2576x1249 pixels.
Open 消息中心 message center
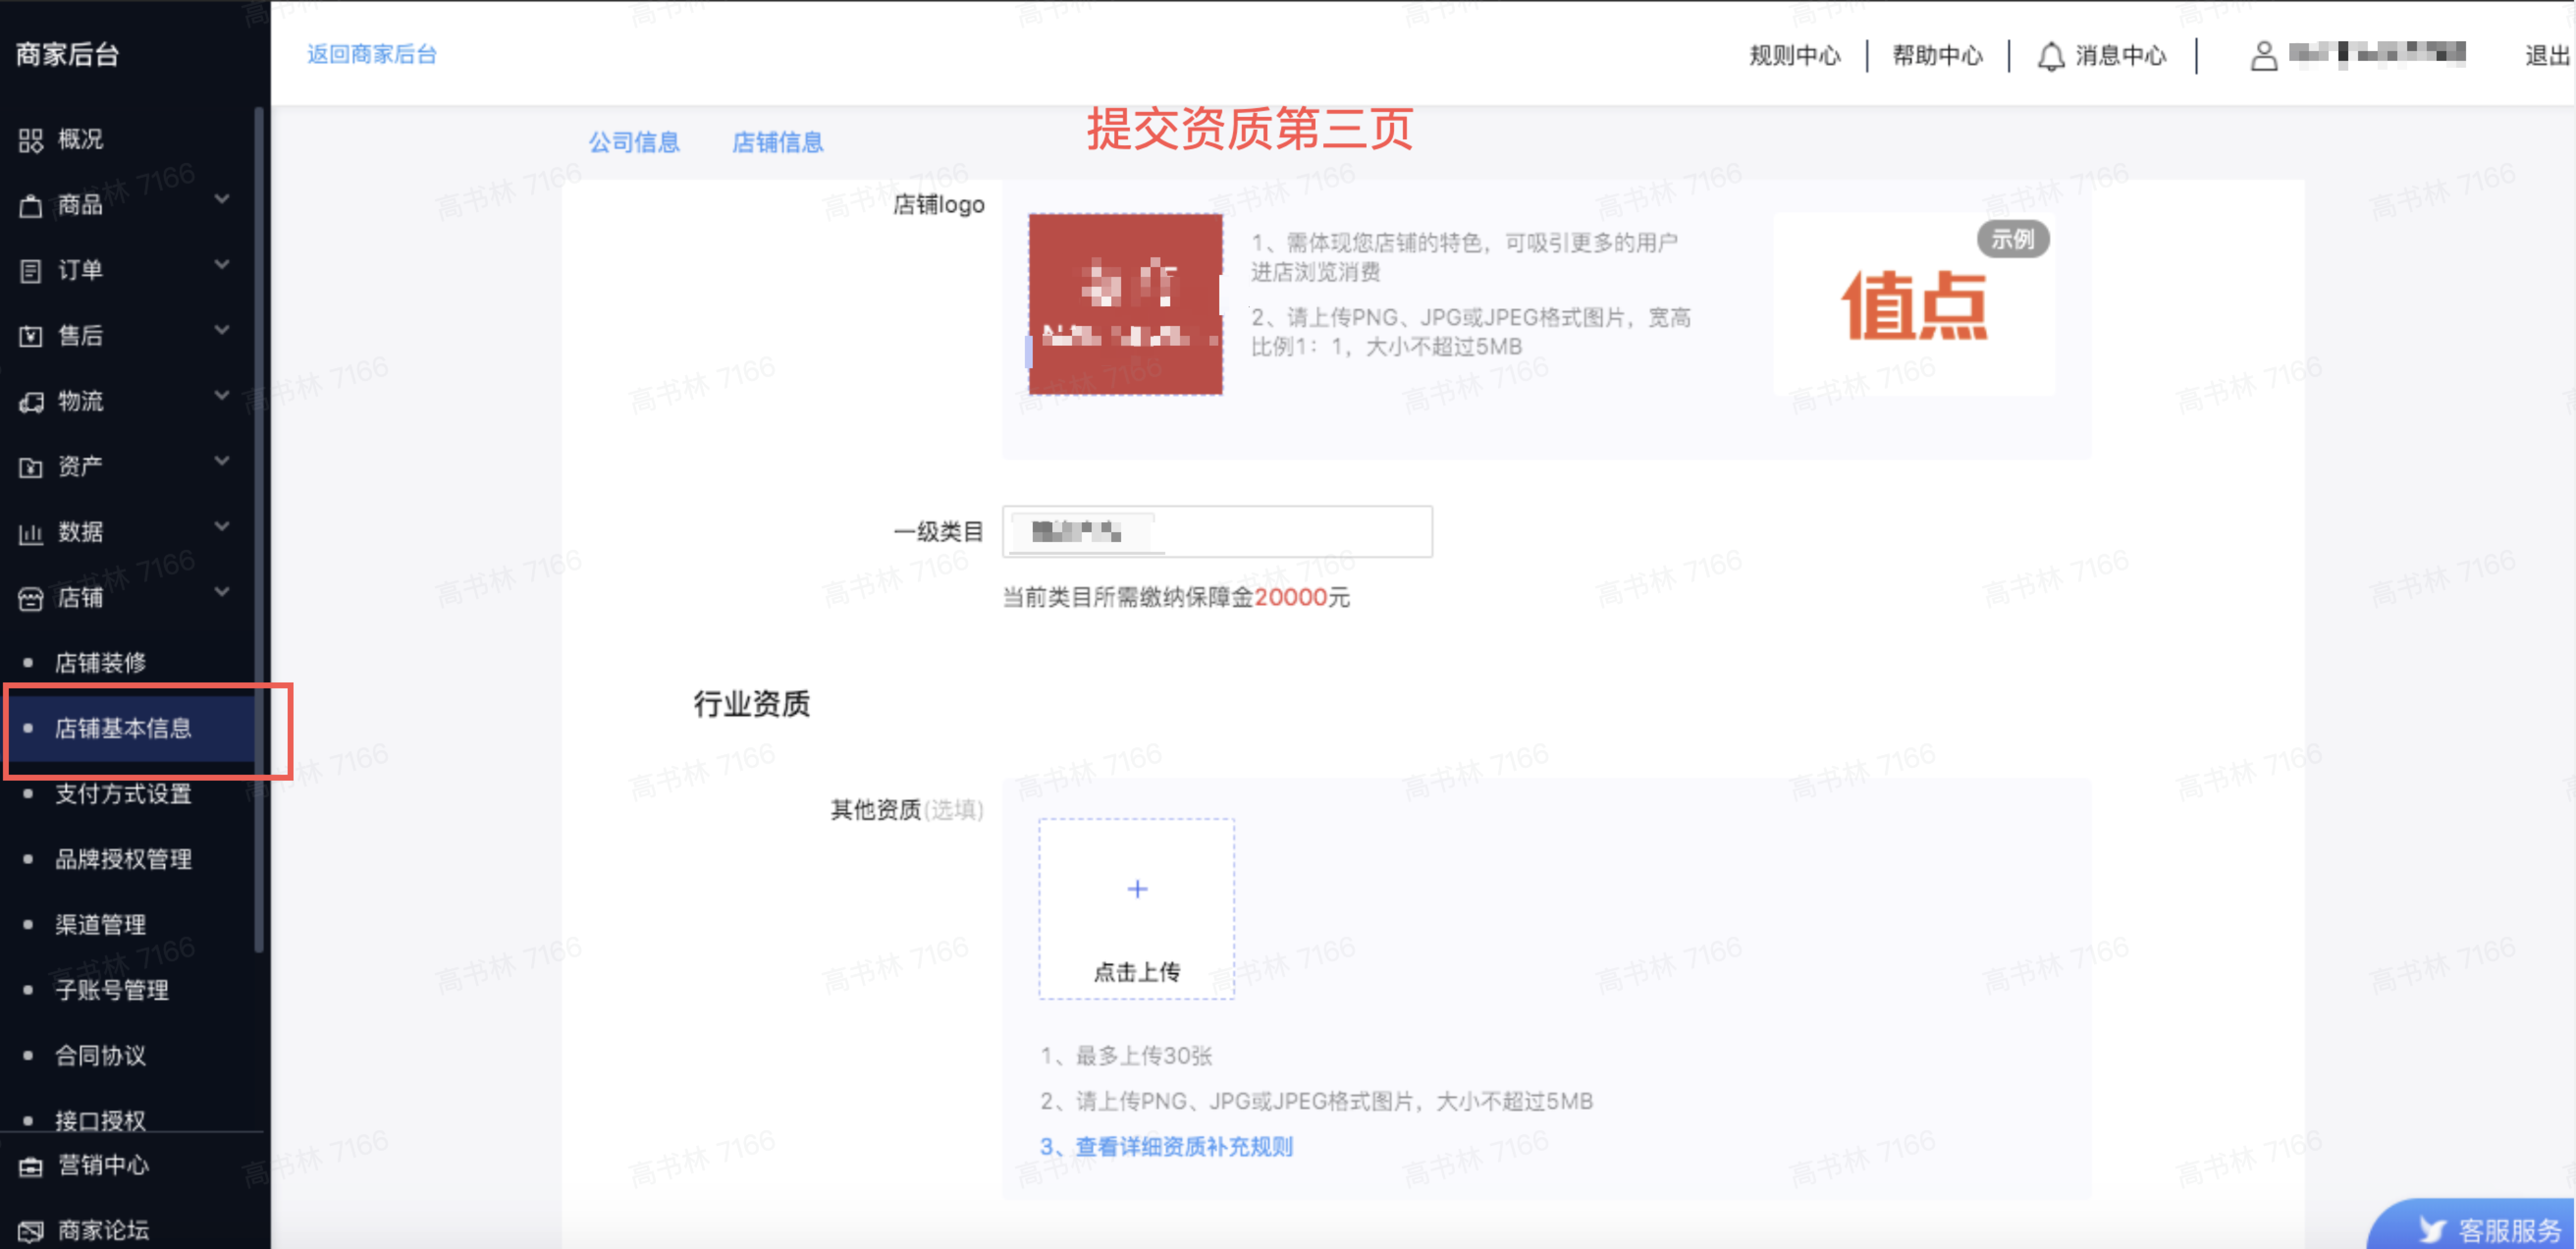click(2102, 56)
